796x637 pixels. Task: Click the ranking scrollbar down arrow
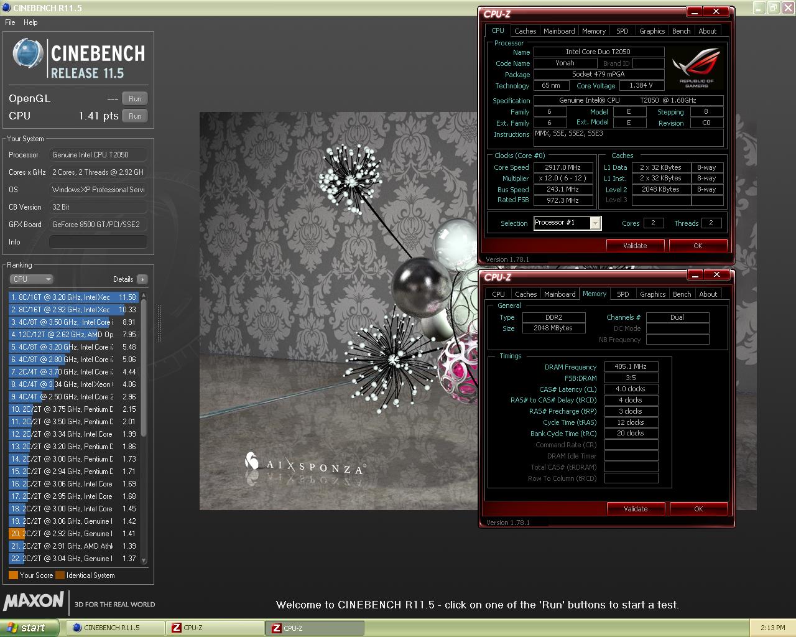click(144, 560)
